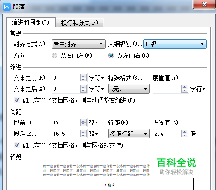The image size is (216, 190).
Task: Click the 段后 spacing field with 16.5
Action: [66, 134]
